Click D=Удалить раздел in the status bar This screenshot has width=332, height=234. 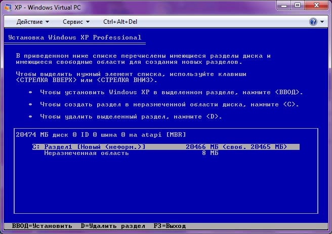[113, 226]
